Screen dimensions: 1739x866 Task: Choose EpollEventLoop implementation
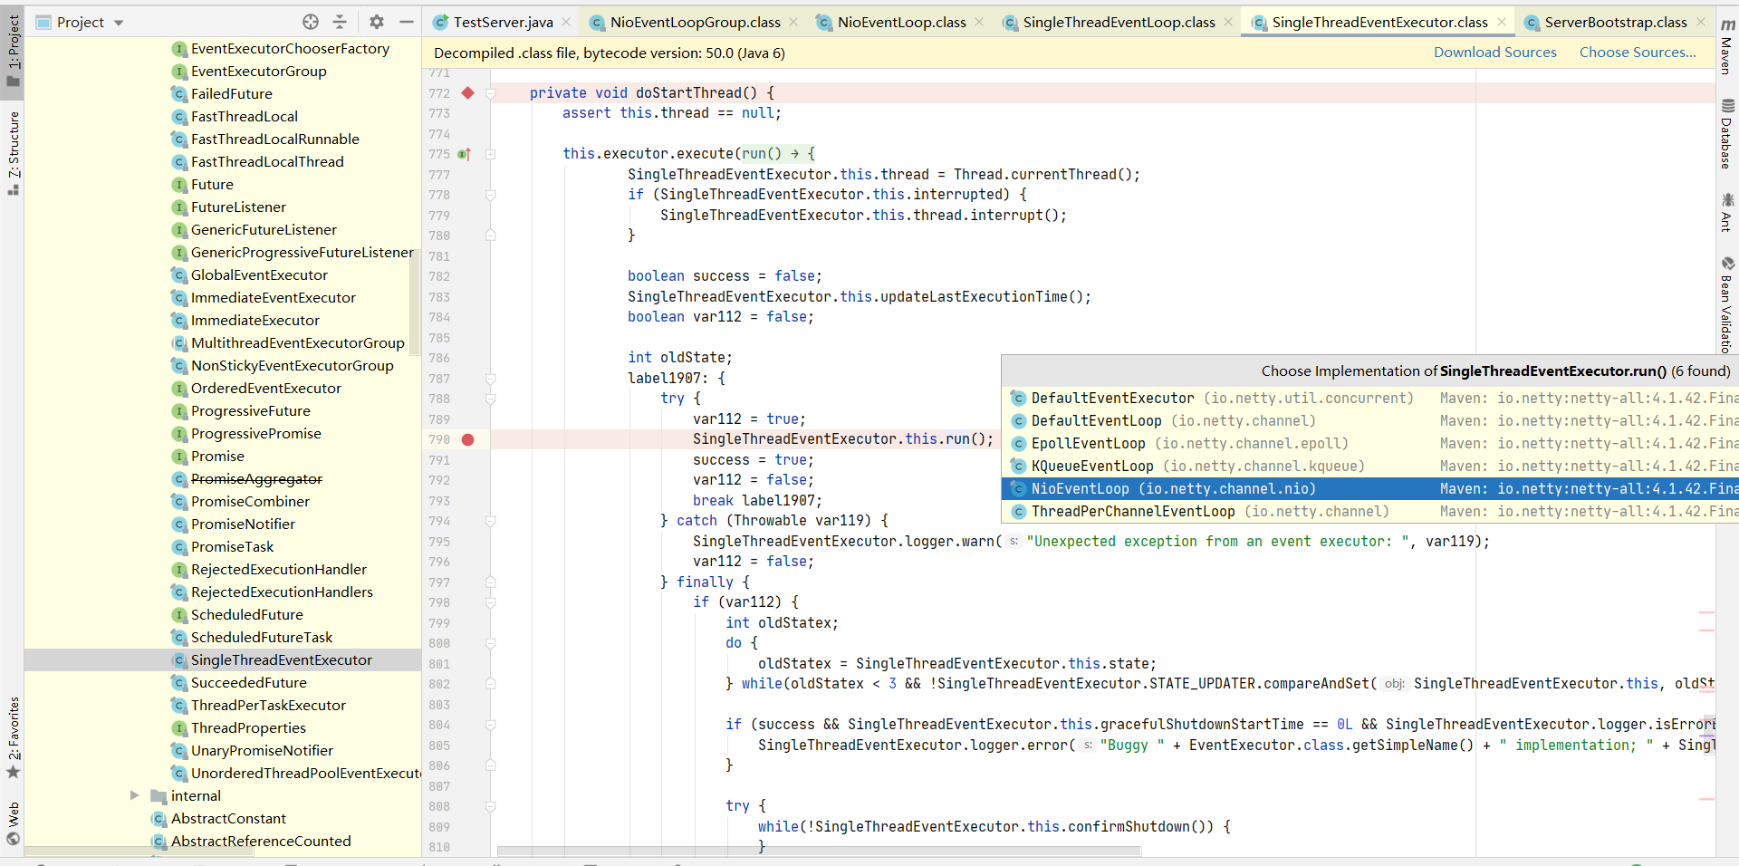(x=1369, y=444)
